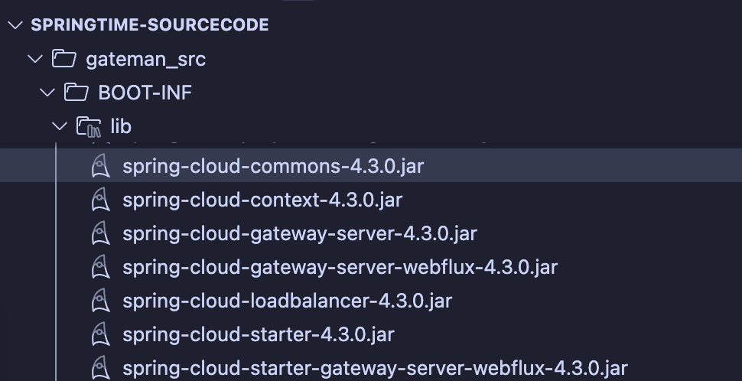Collapse the BOOT-INF folder chevron
Image resolution: width=742 pixels, height=381 pixels.
click(47, 93)
